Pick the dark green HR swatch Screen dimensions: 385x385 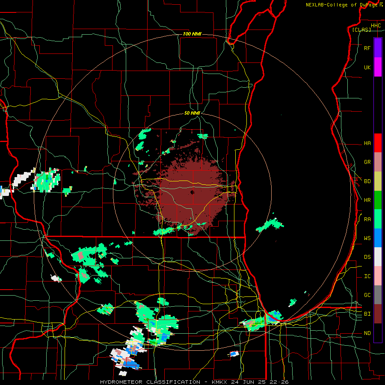pos(378,200)
